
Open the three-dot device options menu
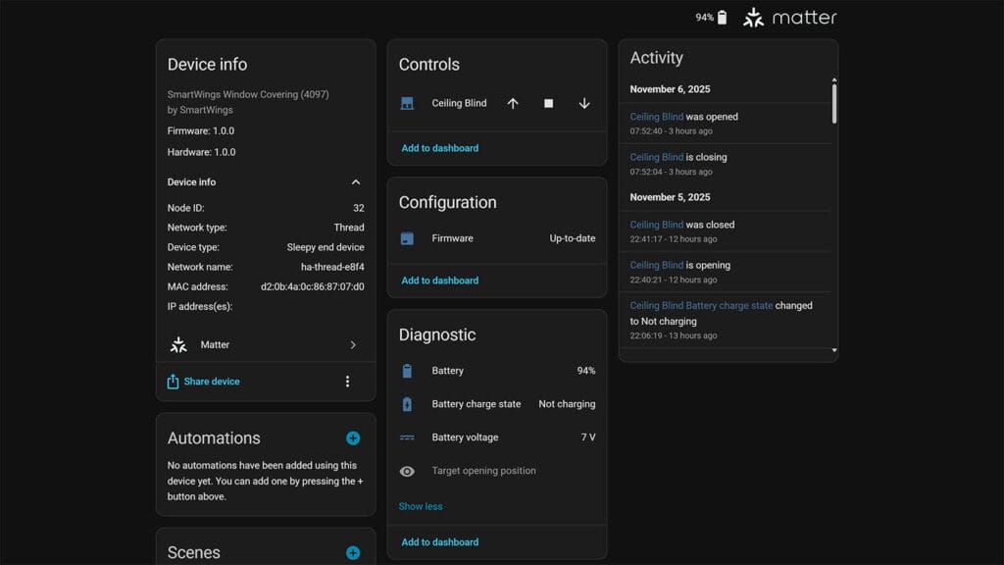point(347,382)
